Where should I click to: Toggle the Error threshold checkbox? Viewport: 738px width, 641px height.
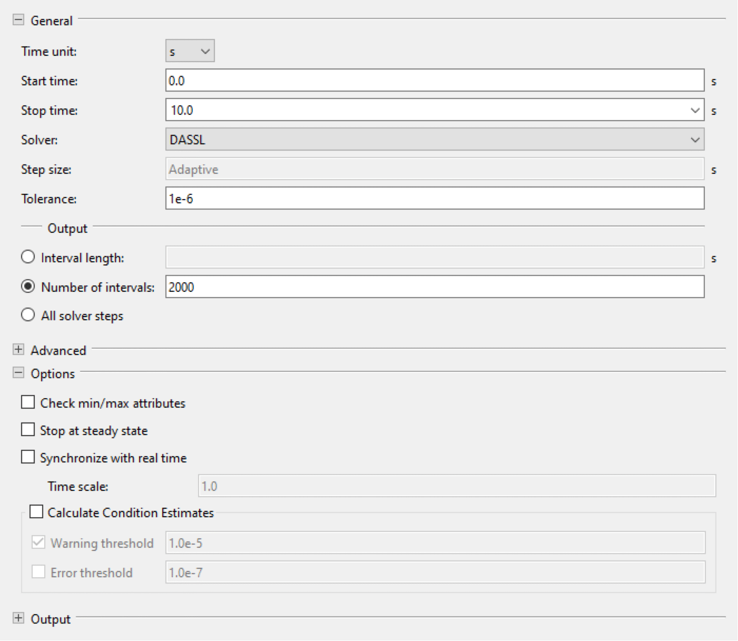(38, 572)
